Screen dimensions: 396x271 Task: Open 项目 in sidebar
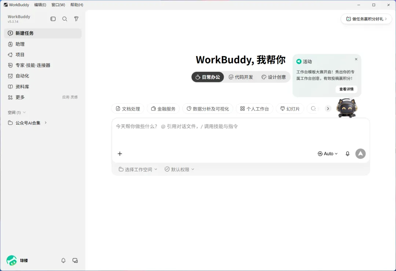(43, 55)
